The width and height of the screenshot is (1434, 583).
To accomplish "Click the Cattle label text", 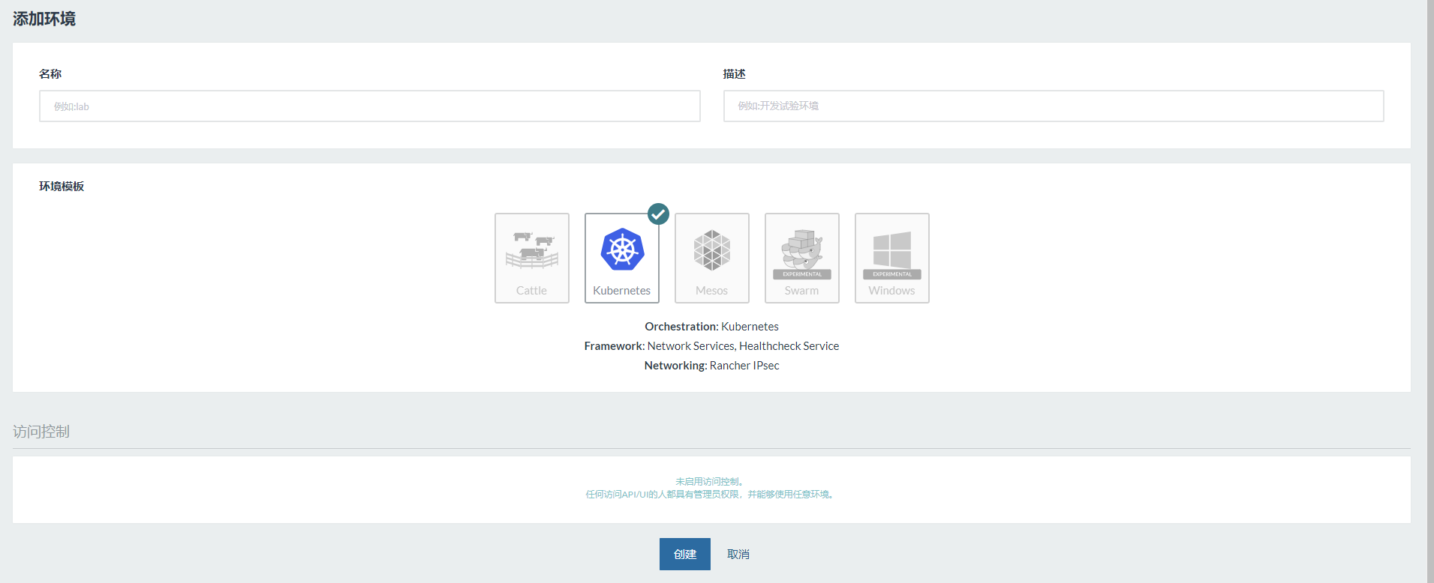I will 531,291.
